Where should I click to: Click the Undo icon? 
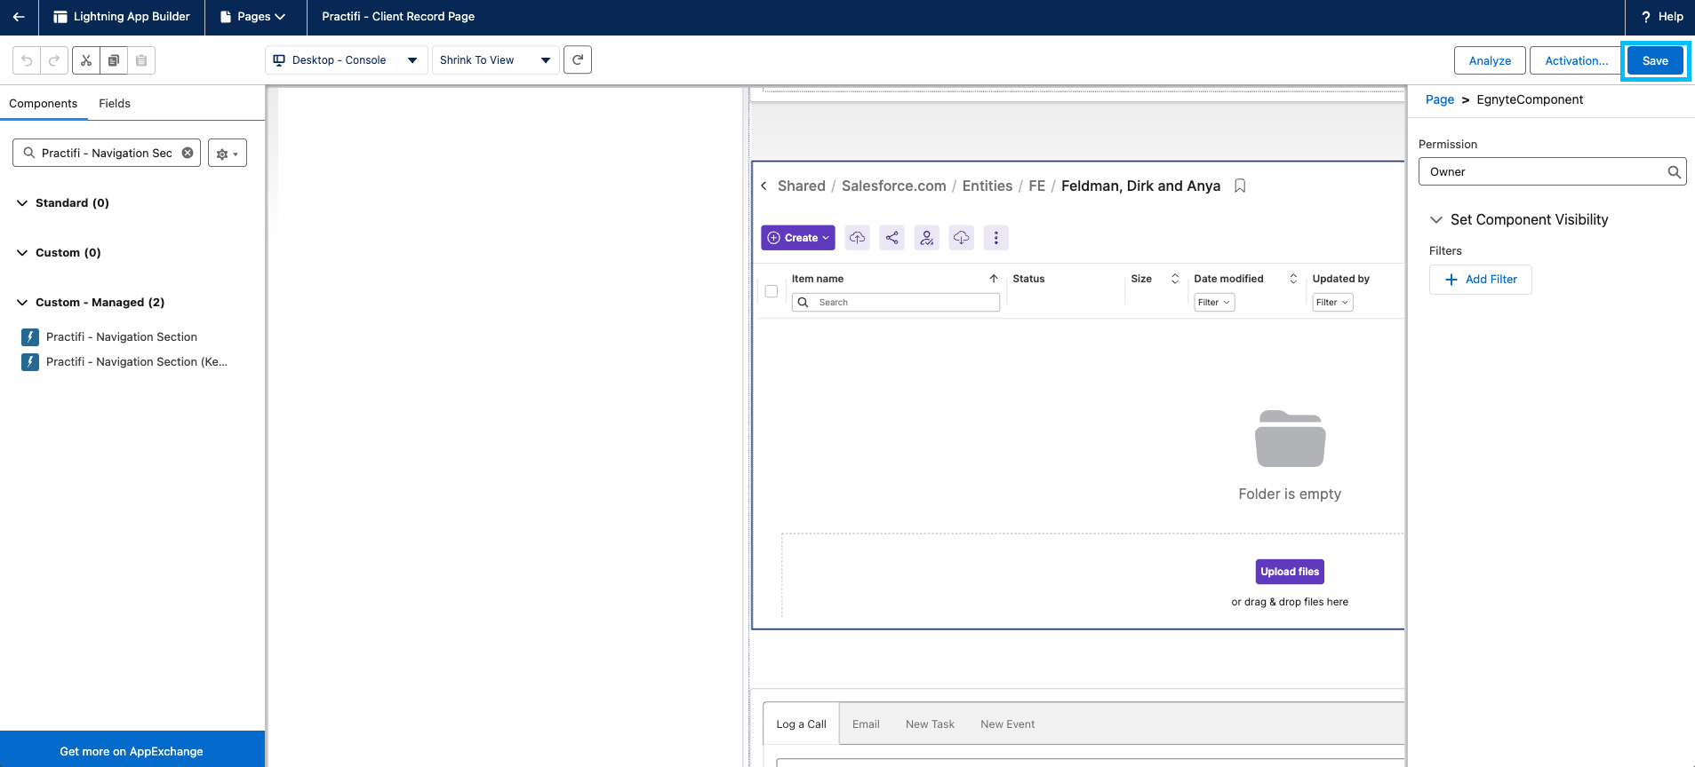click(27, 60)
